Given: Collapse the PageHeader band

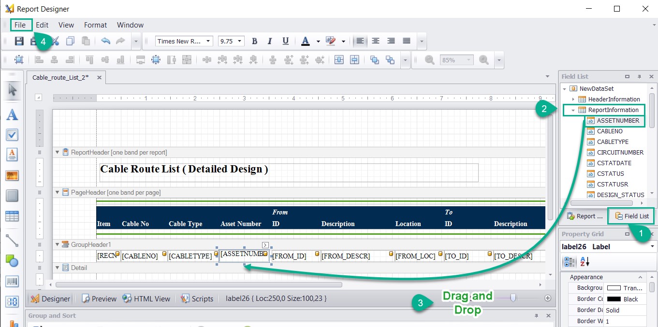Looking at the screenshot, I should (x=58, y=192).
